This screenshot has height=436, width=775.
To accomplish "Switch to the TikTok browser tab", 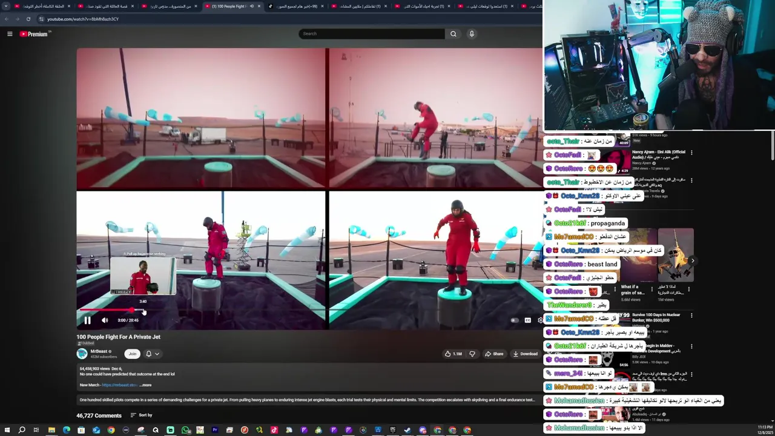I will pyautogui.click(x=296, y=6).
